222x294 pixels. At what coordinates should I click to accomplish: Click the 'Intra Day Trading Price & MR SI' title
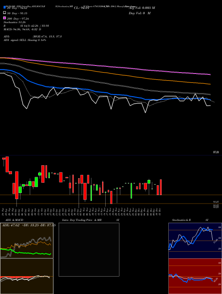pyautogui.click(x=91, y=220)
